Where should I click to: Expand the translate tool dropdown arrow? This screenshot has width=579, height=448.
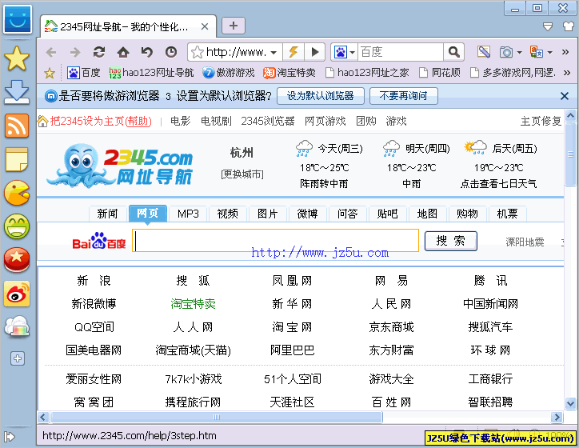(x=550, y=53)
